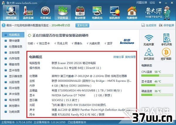
Task: Open 挖矿指数 bitcoin mining index
Action: (x=166, y=54)
